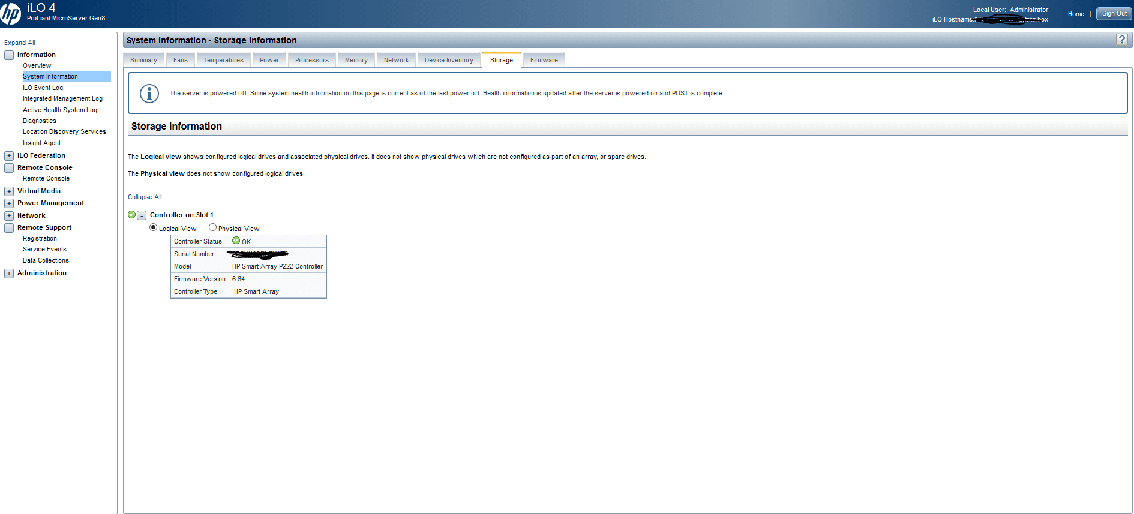Expand the Network tree section

pyautogui.click(x=9, y=216)
